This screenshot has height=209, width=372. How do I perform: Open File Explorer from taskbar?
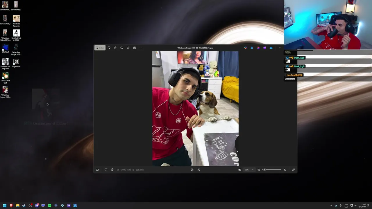[x=17, y=206]
